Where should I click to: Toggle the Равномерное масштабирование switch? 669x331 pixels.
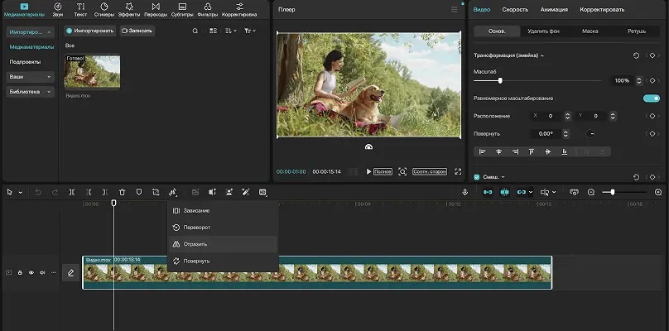[x=652, y=98]
